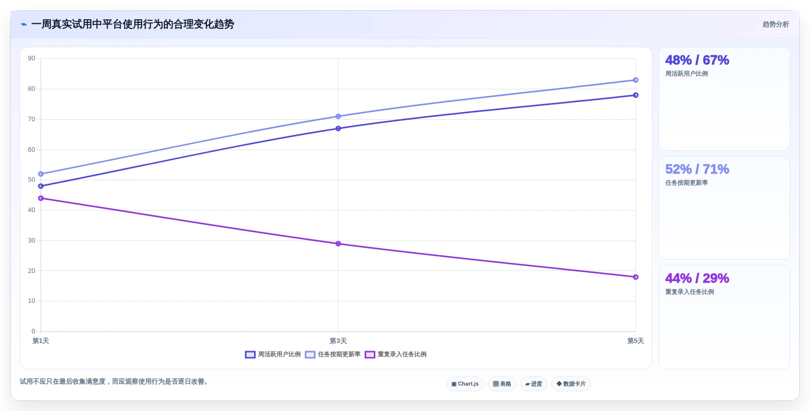Click the 周活跃用户比例 point at 第1天
The width and height of the screenshot is (810, 411).
pos(41,186)
